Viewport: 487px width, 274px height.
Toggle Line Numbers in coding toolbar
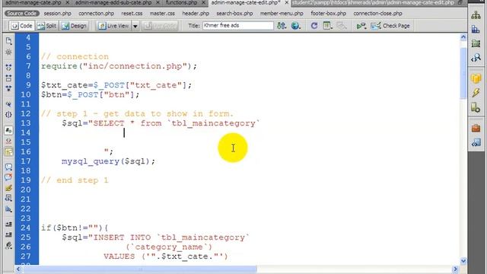pos(8,130)
